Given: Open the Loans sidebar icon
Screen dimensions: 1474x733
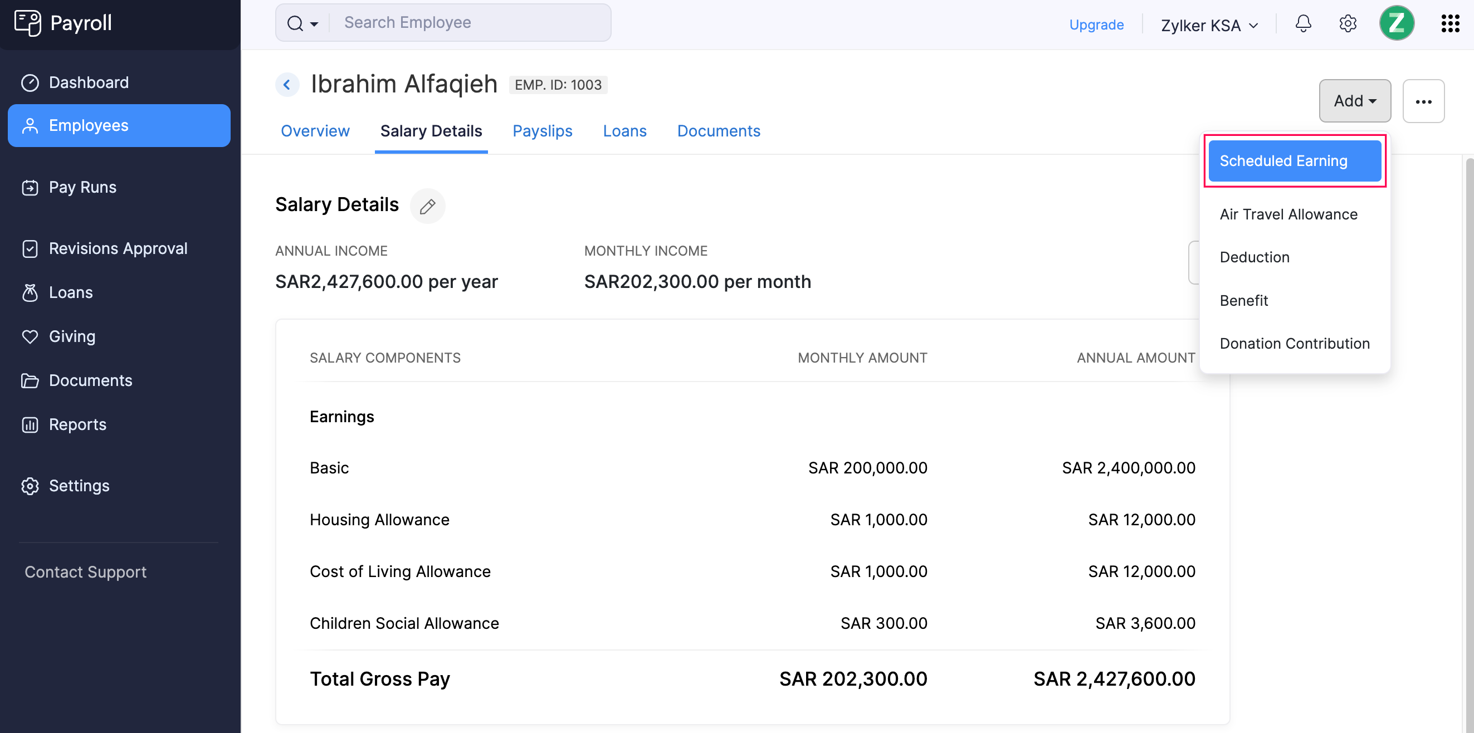Looking at the screenshot, I should coord(30,292).
